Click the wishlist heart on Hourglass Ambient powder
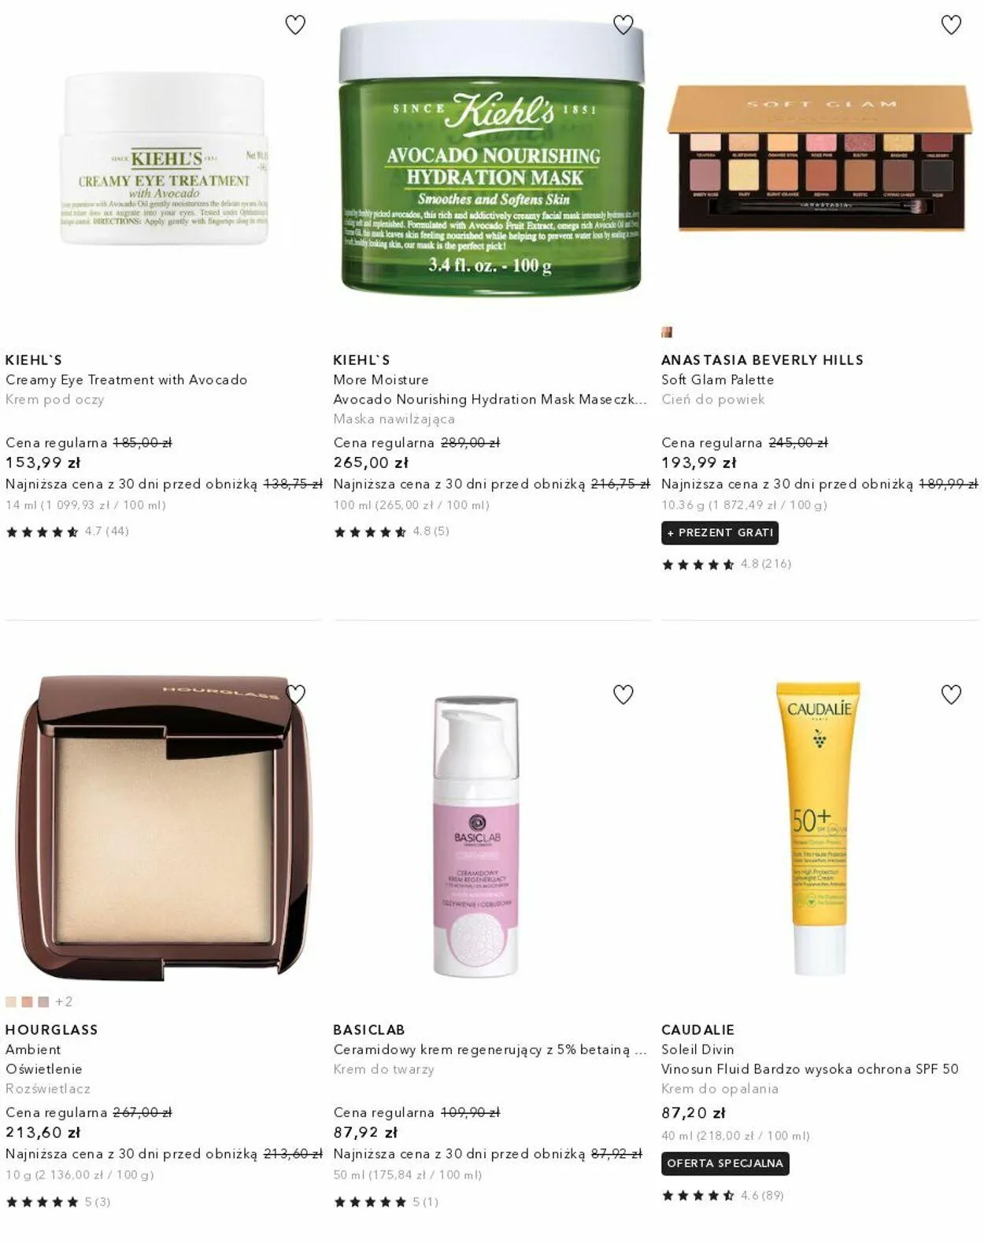The height and width of the screenshot is (1243, 984). pos(295,695)
